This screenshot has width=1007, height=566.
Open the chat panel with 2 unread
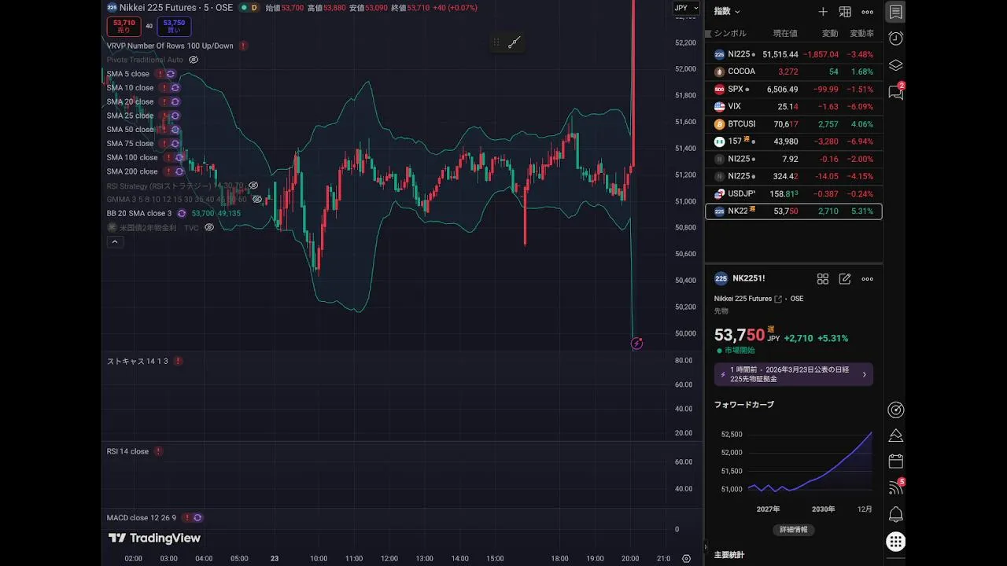pyautogui.click(x=895, y=92)
